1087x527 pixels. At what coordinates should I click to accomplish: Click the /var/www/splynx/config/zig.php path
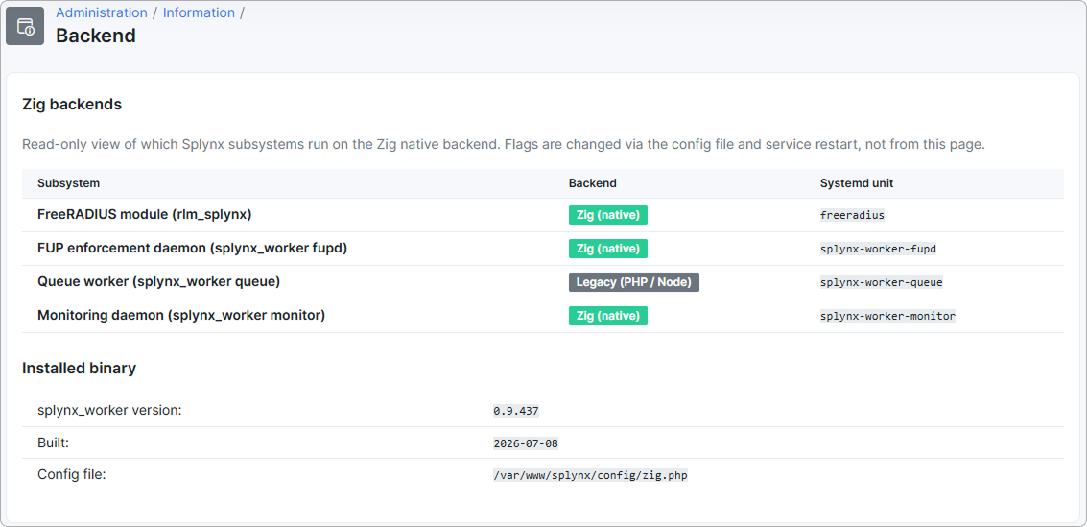coord(590,476)
